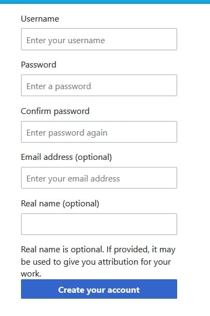Click 'Enter your email address' placeholder
The height and width of the screenshot is (316, 210).
coord(73,179)
